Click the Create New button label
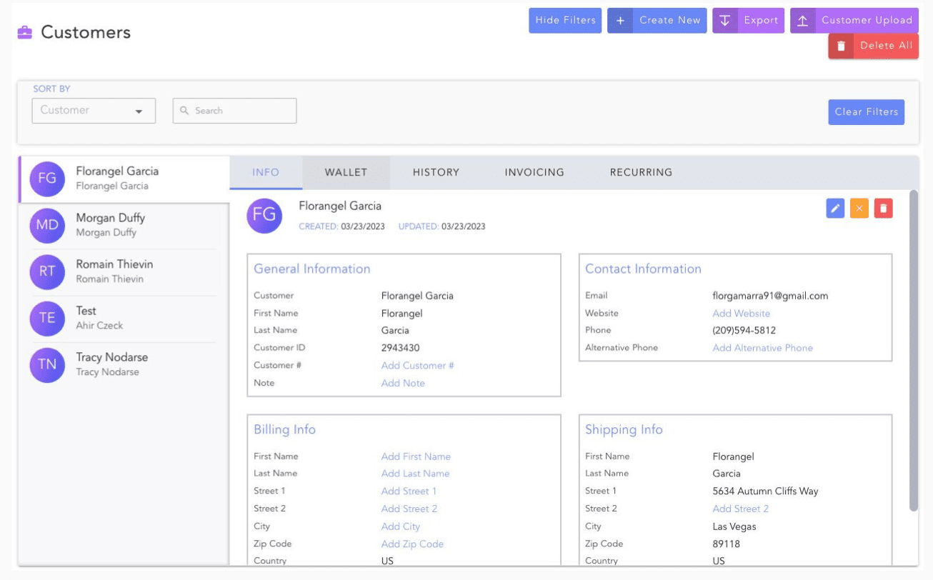The width and height of the screenshot is (933, 580). pos(670,21)
